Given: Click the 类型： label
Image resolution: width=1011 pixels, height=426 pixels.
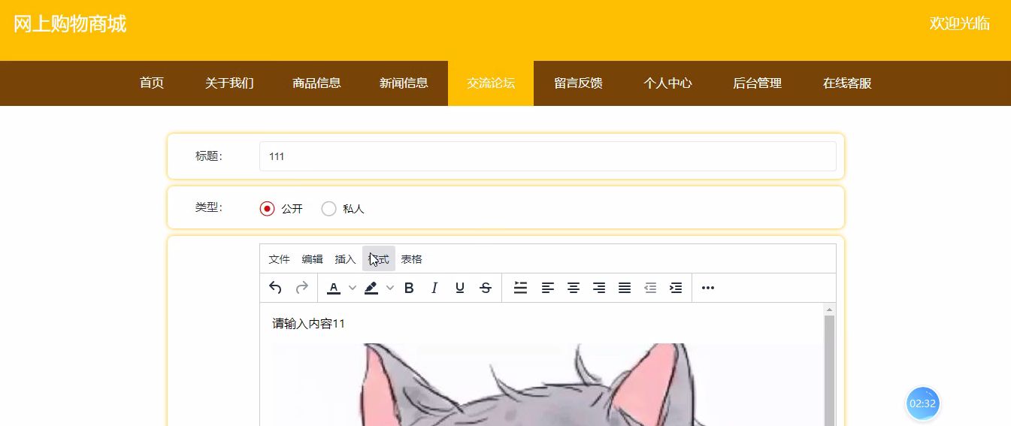Looking at the screenshot, I should coord(209,207).
